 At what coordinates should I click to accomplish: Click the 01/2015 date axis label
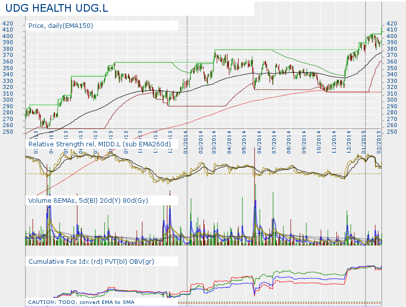click(364, 142)
